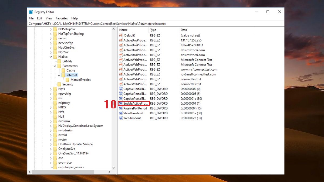Click the "(value not set)" data cell

[x=190, y=35]
